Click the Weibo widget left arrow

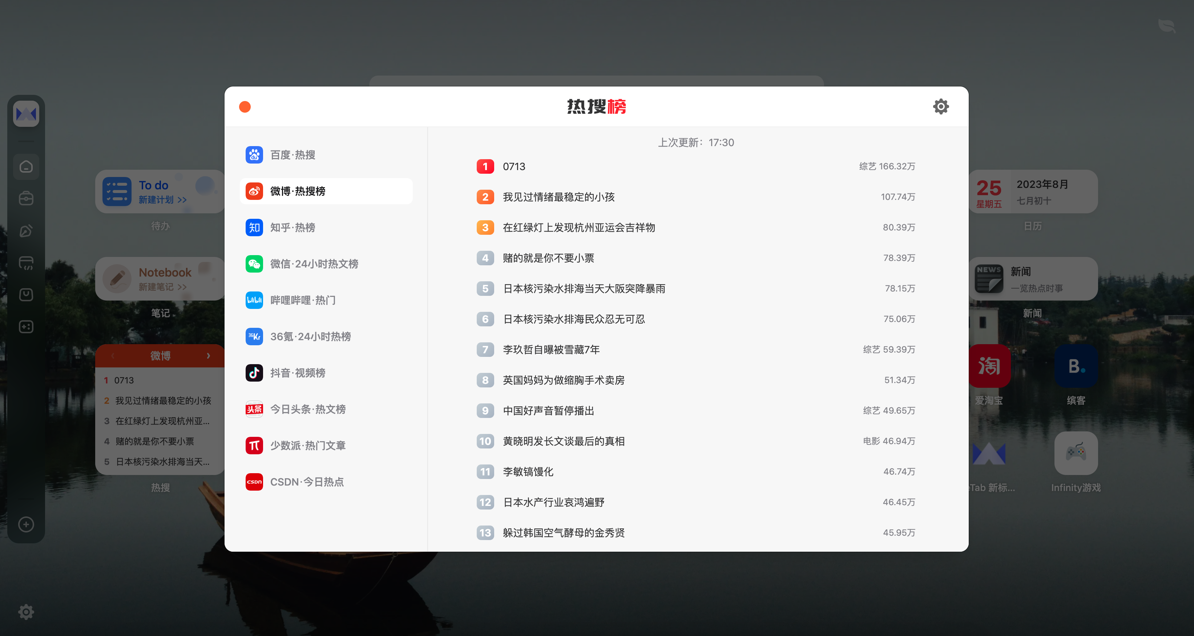(113, 355)
